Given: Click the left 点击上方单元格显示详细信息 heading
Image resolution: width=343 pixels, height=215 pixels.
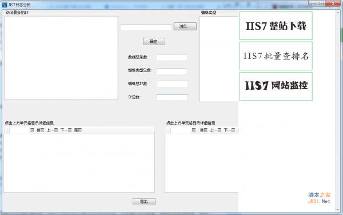Looking at the screenshot, I should (29, 123).
